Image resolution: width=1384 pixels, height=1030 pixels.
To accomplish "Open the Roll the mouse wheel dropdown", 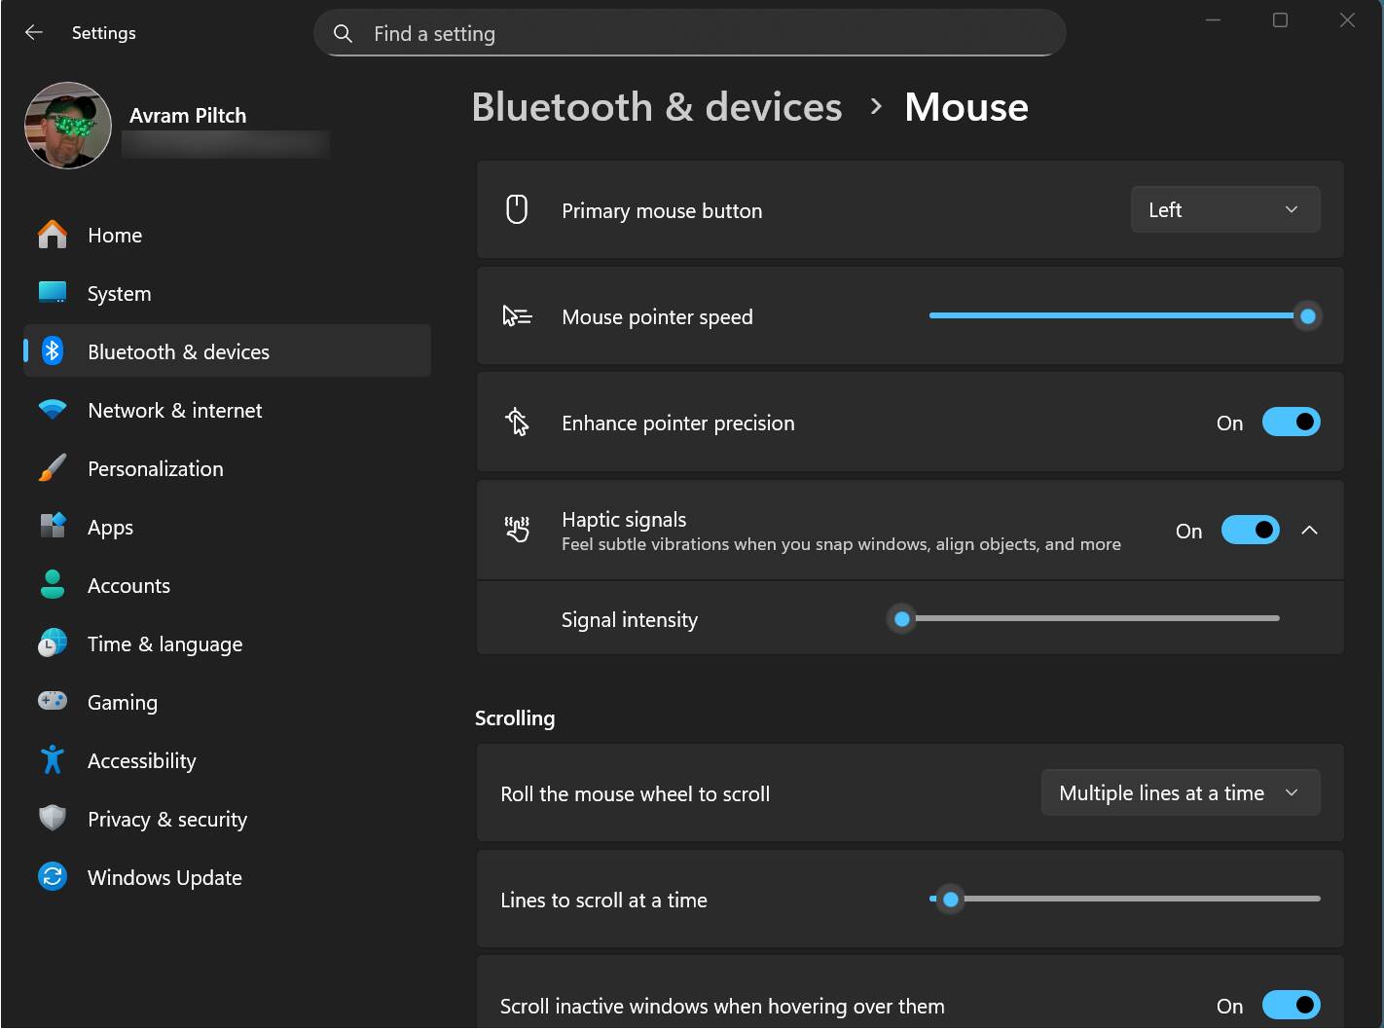I will [x=1180, y=793].
